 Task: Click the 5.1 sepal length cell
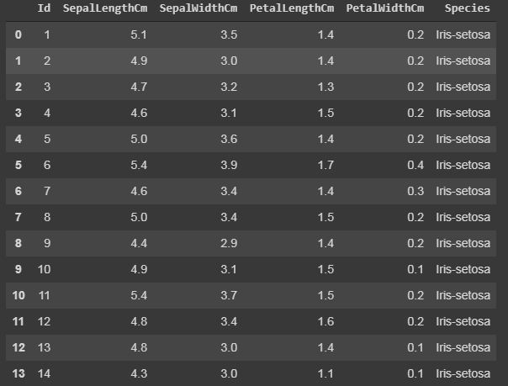139,34
